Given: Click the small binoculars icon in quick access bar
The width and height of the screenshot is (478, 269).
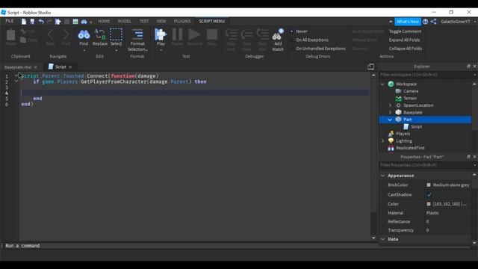Looking at the screenshot, I should tap(84, 22).
